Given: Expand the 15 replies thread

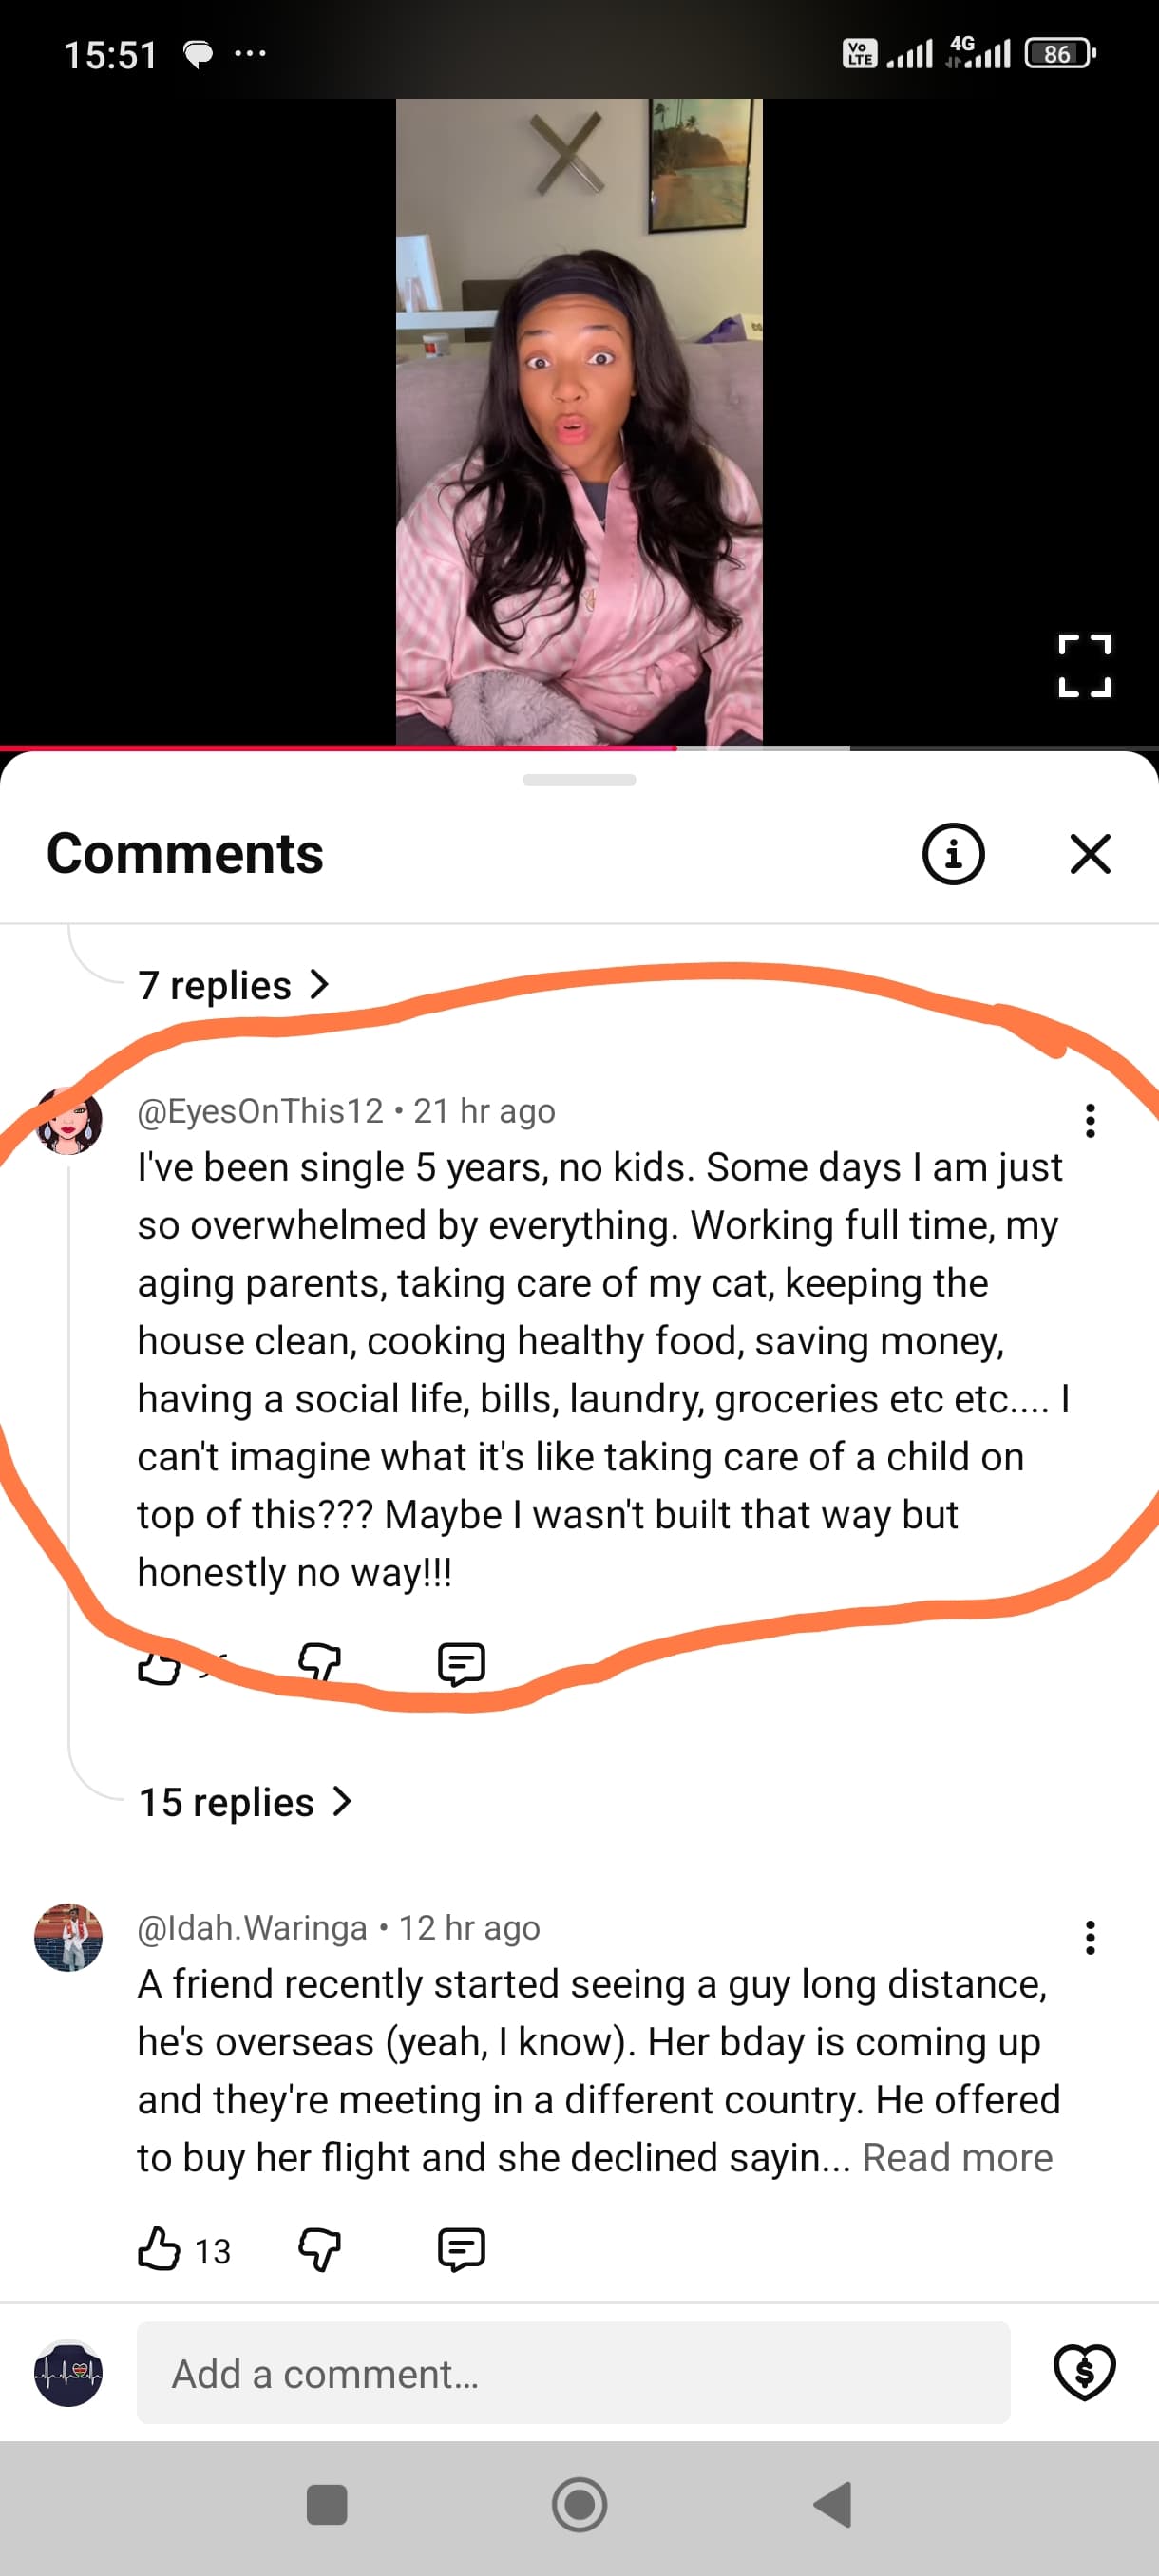Looking at the screenshot, I should [x=245, y=1802].
